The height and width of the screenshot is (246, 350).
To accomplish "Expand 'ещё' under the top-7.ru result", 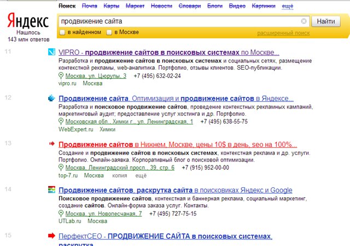I will pyautogui.click(x=141, y=175).
